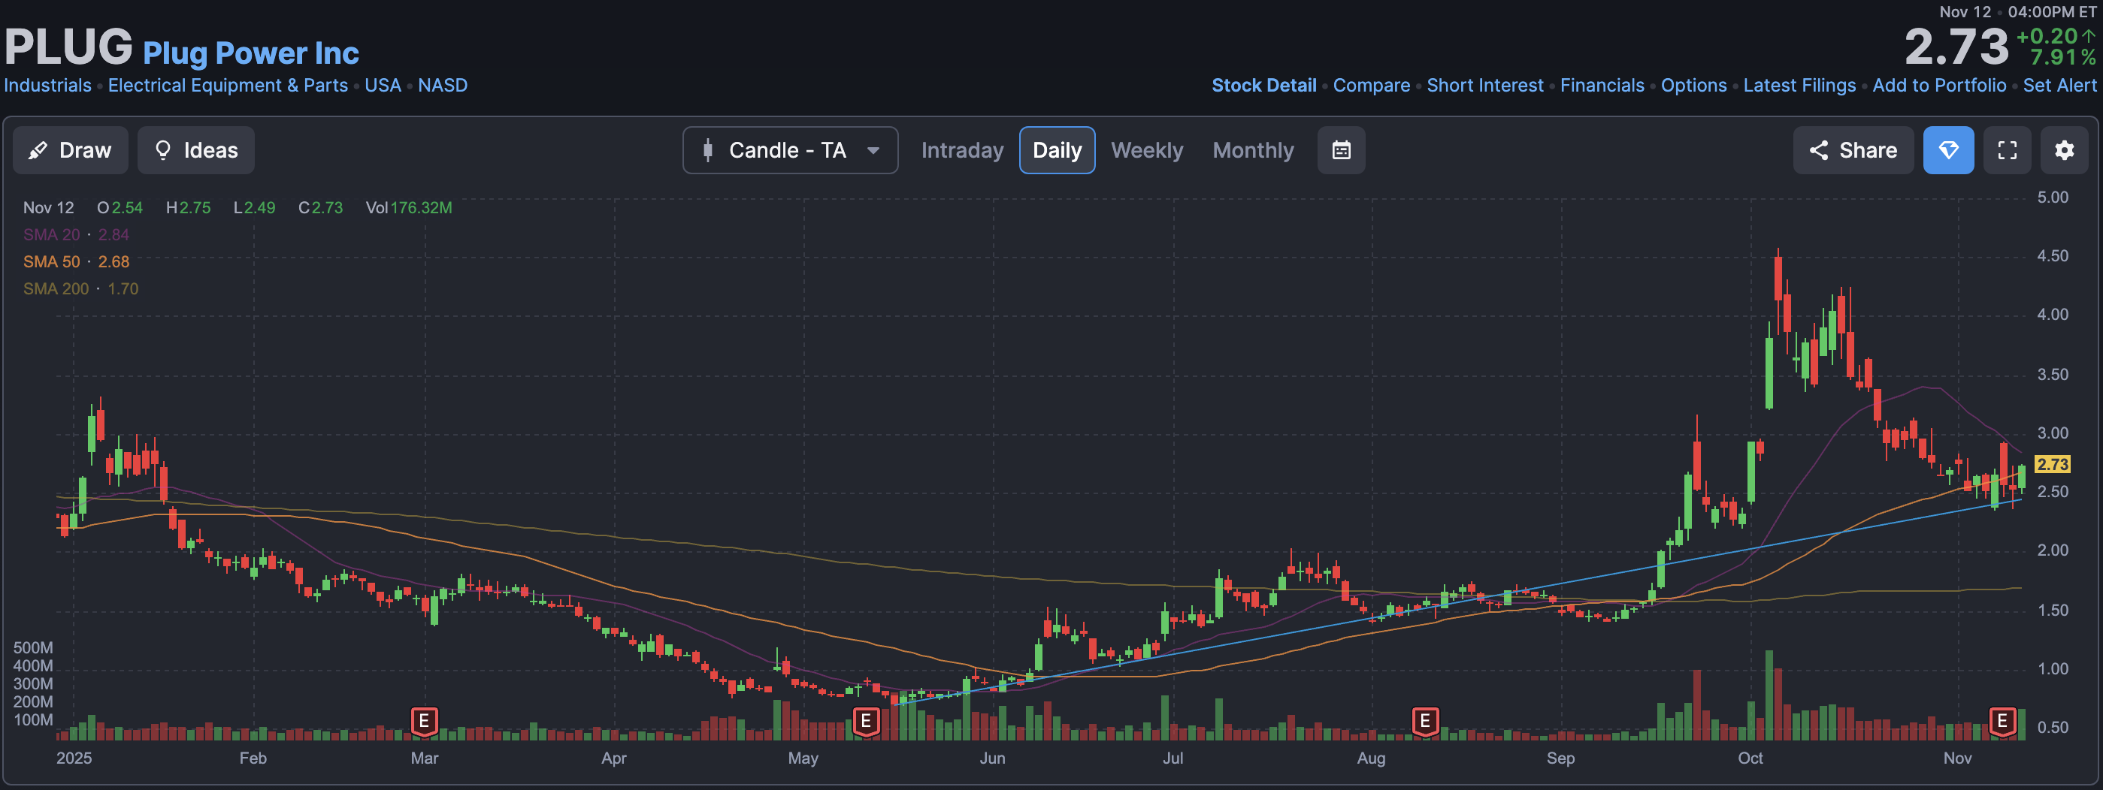Viewport: 2103px width, 790px height.
Task: Click the Nov 12 date in the OHLC readout
Action: pos(48,208)
